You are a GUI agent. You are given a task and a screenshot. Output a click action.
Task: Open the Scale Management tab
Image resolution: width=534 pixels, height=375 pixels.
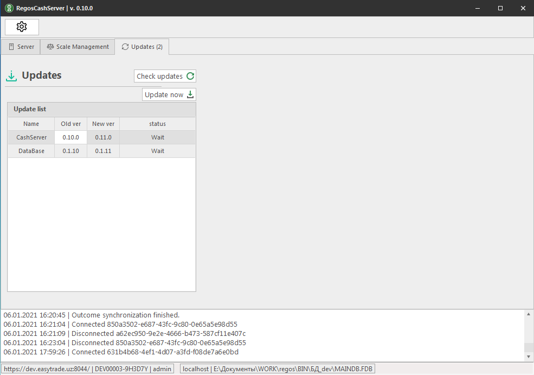coord(78,47)
